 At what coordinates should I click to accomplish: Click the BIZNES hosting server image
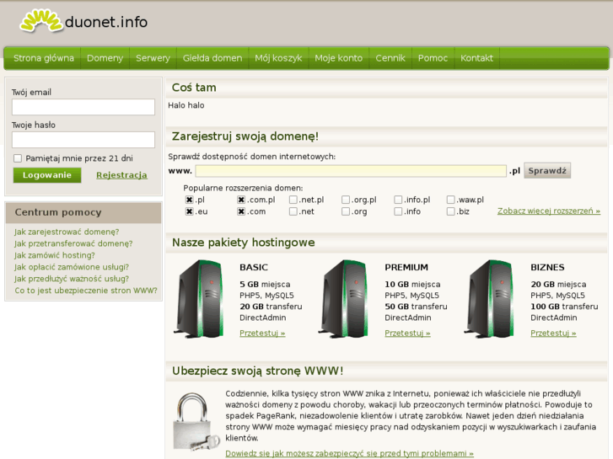pyautogui.click(x=490, y=299)
